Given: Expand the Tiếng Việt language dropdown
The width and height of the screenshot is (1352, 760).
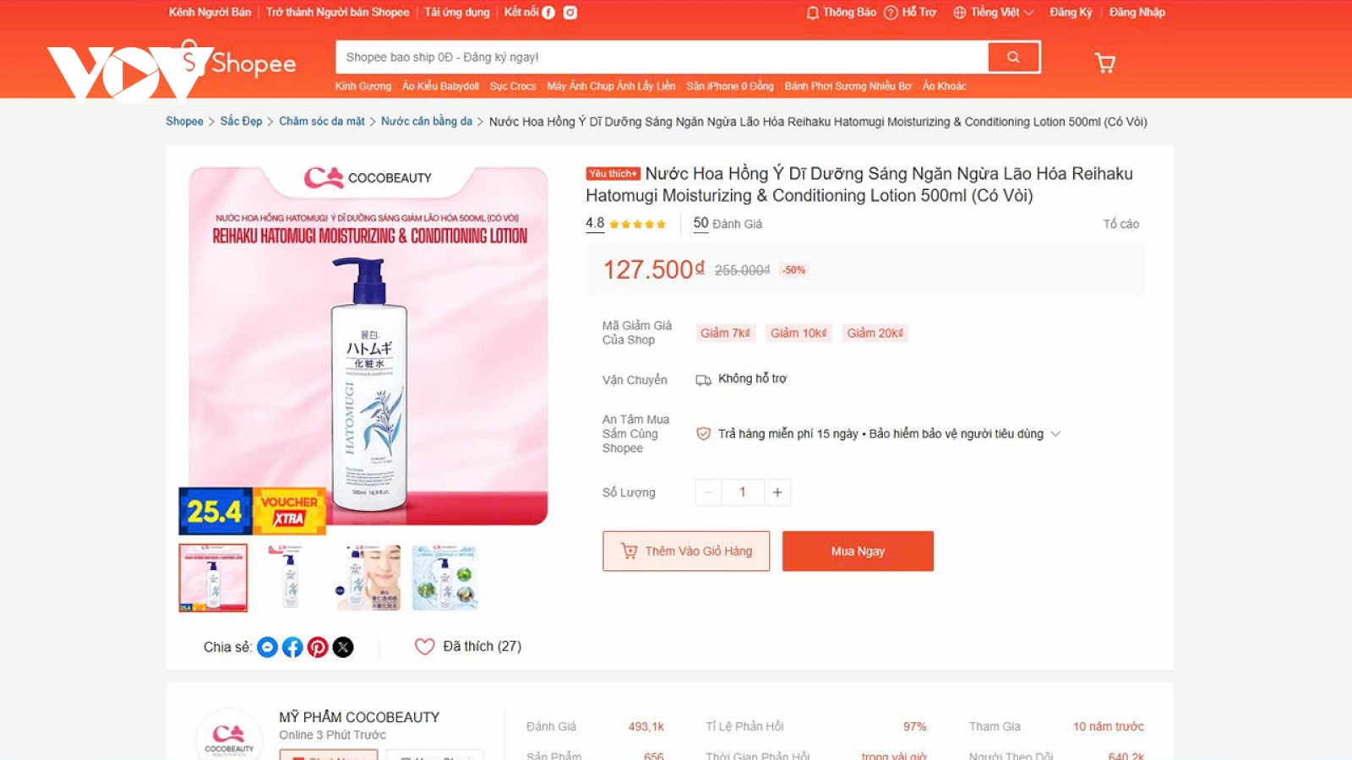Looking at the screenshot, I should pos(994,13).
